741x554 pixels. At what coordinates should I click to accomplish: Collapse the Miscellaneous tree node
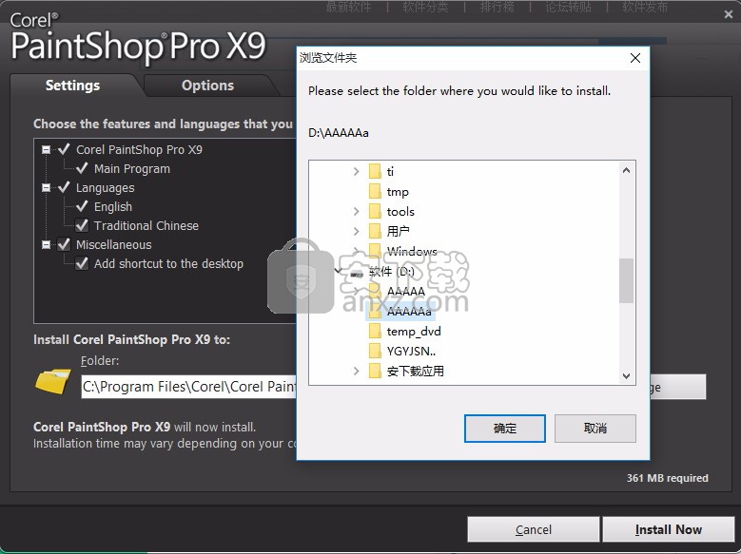(46, 244)
